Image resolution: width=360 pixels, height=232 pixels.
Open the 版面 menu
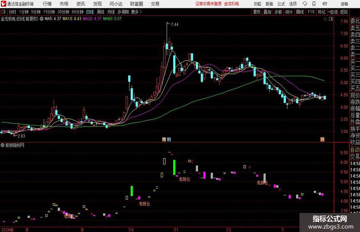[x=269, y=4]
